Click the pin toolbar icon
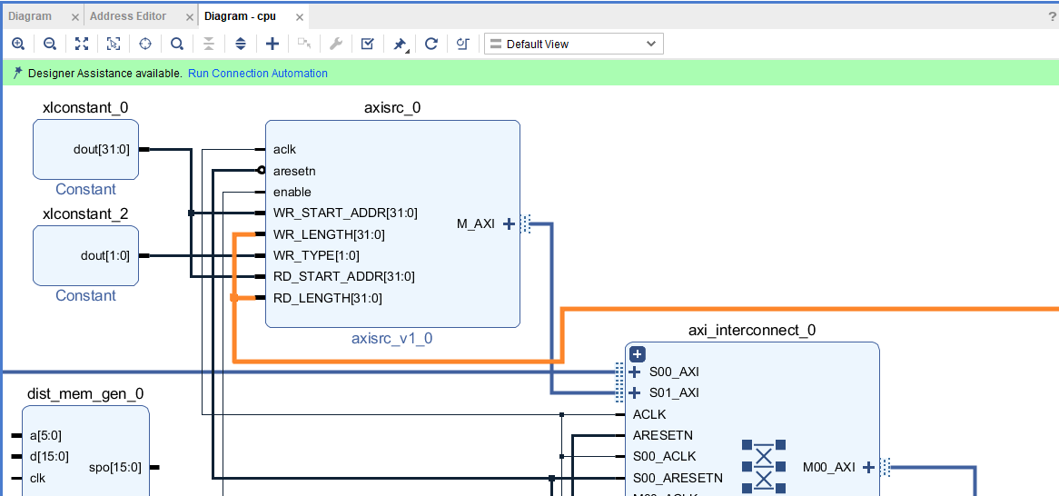The image size is (1059, 496). click(x=400, y=44)
